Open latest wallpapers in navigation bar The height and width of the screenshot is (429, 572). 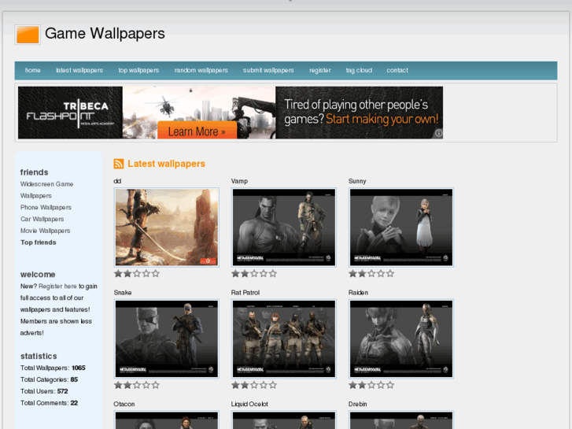pyautogui.click(x=79, y=70)
